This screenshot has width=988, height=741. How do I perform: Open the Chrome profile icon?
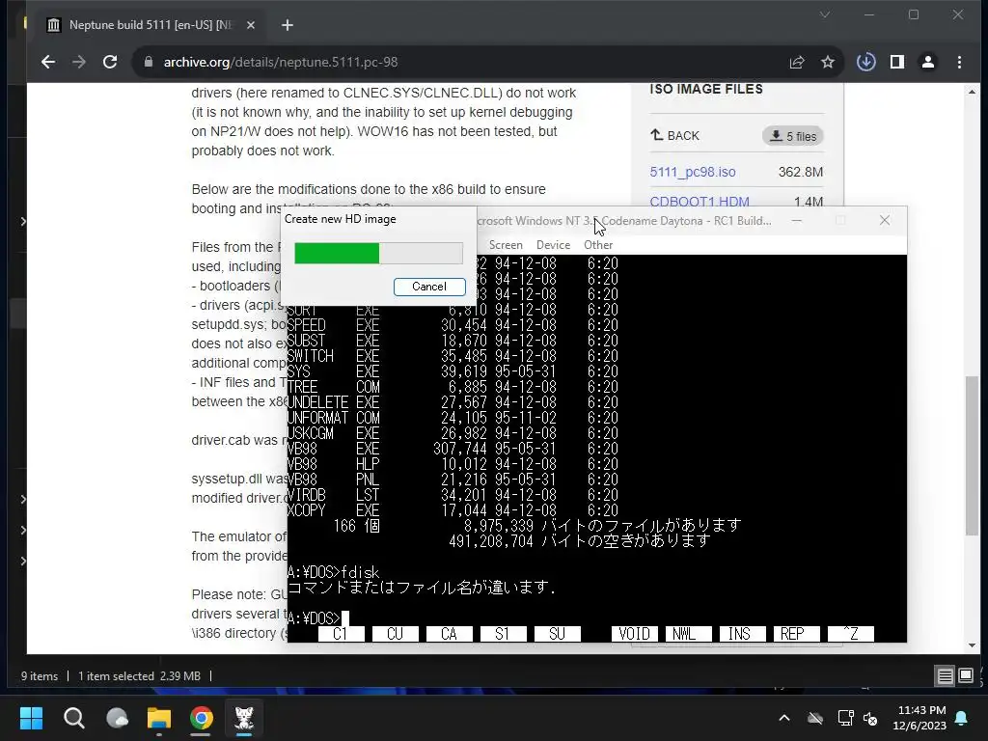[927, 62]
